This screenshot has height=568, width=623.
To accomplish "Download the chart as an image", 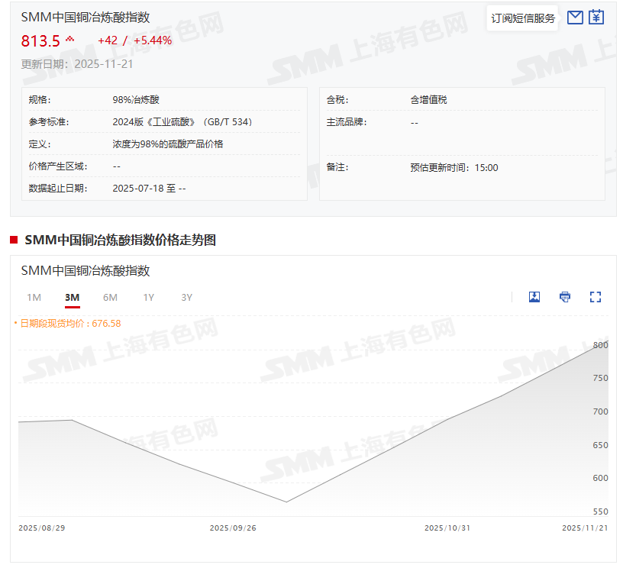I will coord(534,297).
